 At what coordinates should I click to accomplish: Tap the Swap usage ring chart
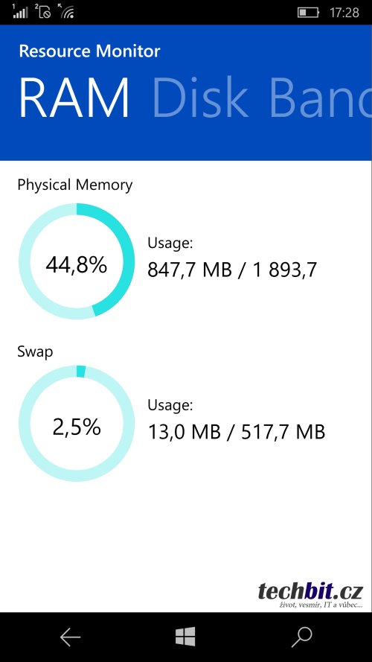click(77, 424)
